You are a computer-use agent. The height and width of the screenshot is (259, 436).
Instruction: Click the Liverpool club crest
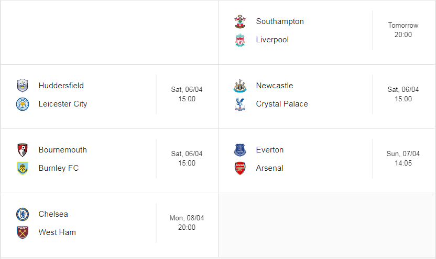pyautogui.click(x=240, y=40)
